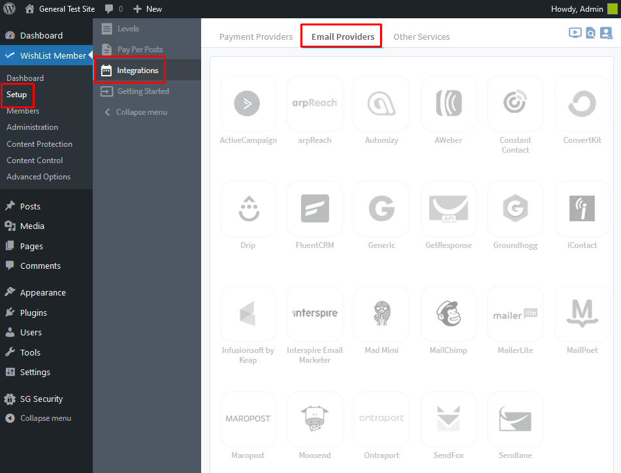Image resolution: width=621 pixels, height=473 pixels.
Task: Open the Howdy, Admin account menu
Action: pos(584,8)
